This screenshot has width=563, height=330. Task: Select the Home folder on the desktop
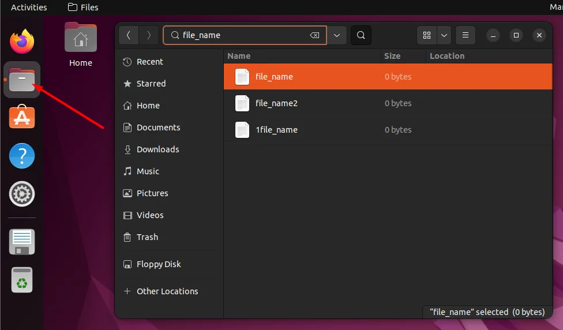click(81, 45)
